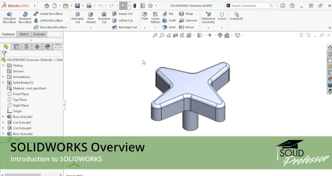Expand the History tree node
The height and width of the screenshot is (176, 332).
pyautogui.click(x=3, y=65)
